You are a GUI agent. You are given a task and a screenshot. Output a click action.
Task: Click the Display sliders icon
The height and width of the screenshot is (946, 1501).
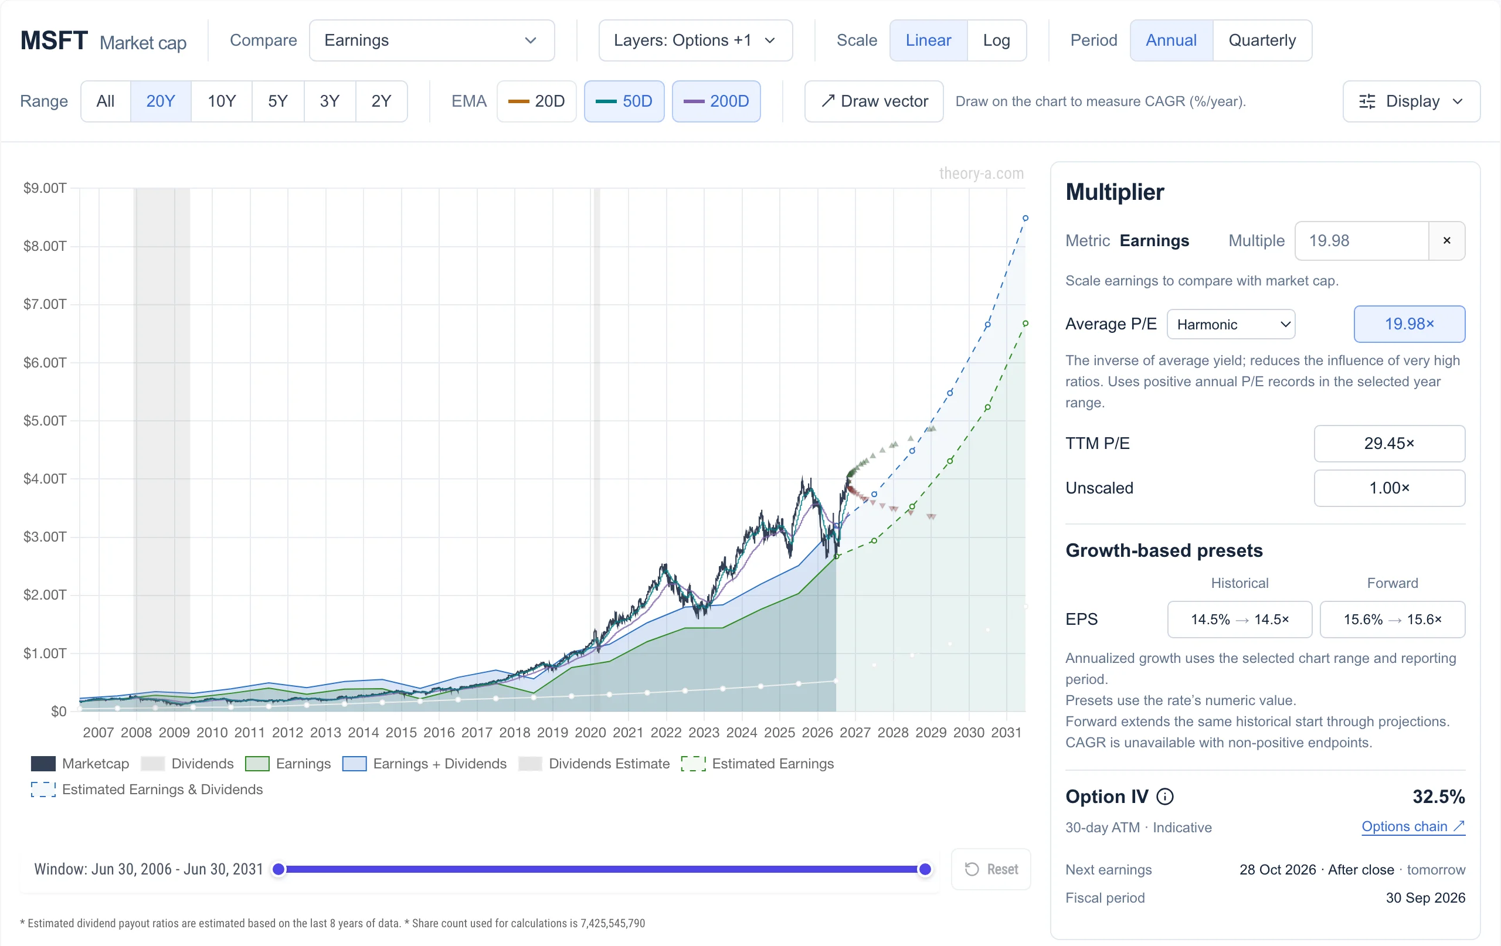(1366, 101)
